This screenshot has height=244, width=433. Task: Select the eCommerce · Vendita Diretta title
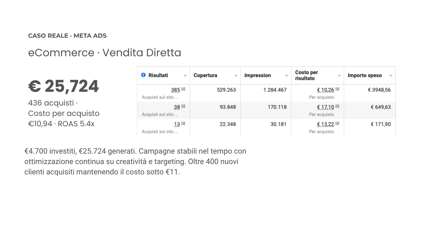coord(104,53)
